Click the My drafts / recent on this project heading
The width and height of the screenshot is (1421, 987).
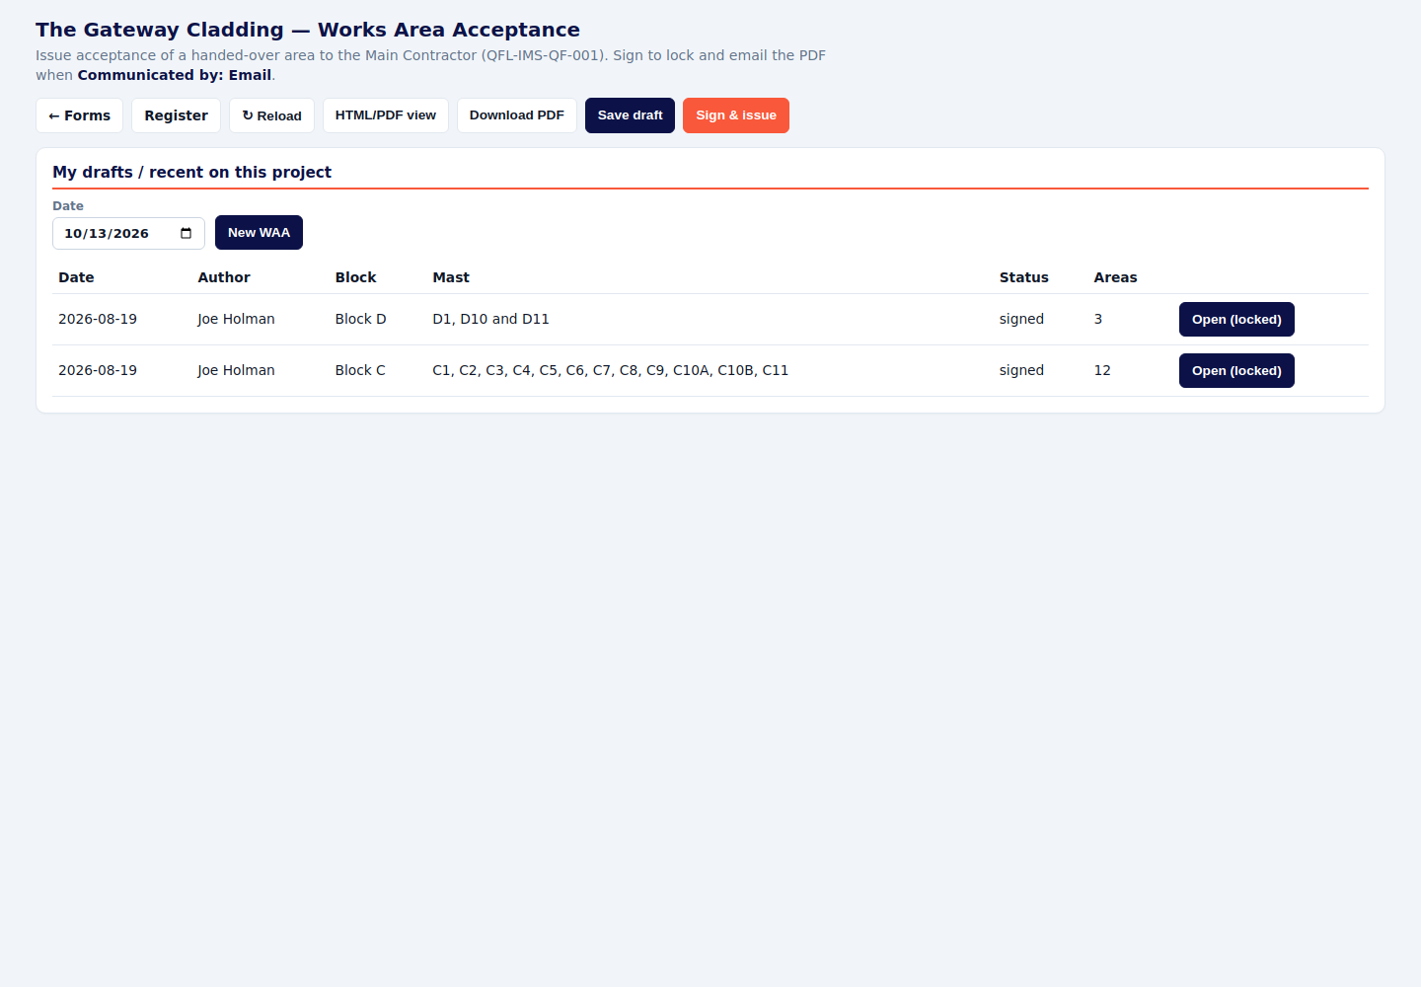pyautogui.click(x=191, y=172)
